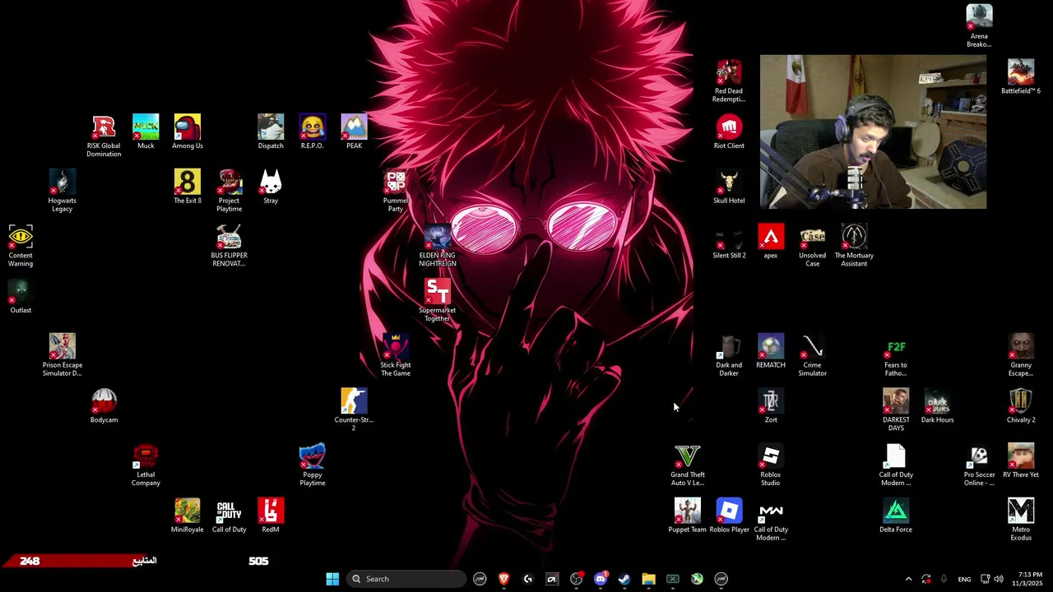Screen dimensions: 1053x592
Task: Select the Arena Breakout icon
Action: pos(979,26)
